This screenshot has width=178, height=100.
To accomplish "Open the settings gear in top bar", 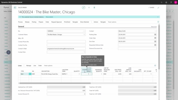I will [x=166, y=2].
